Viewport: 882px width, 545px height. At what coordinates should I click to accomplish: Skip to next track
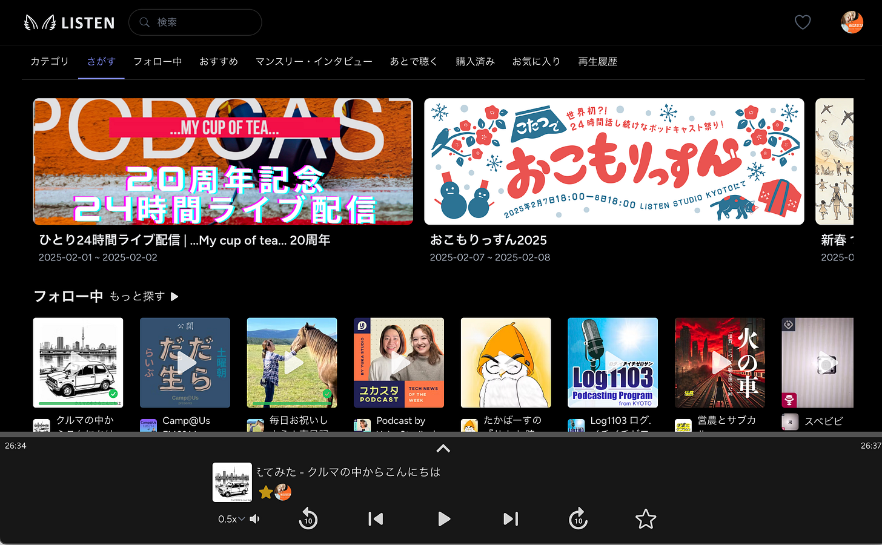point(511,519)
